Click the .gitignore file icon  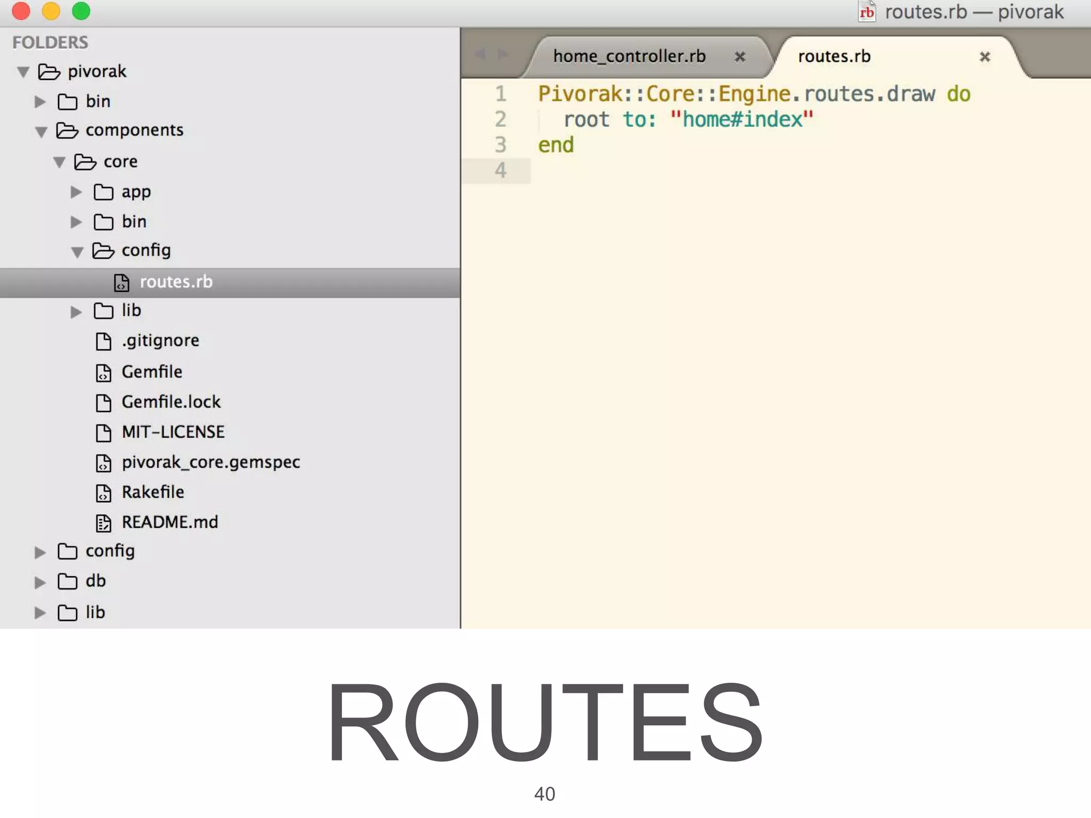pyautogui.click(x=103, y=341)
